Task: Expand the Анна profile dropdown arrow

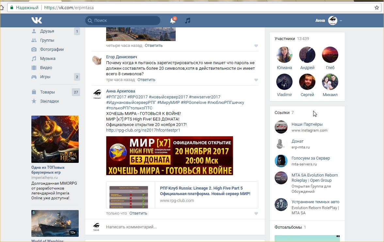Action: (x=341, y=21)
